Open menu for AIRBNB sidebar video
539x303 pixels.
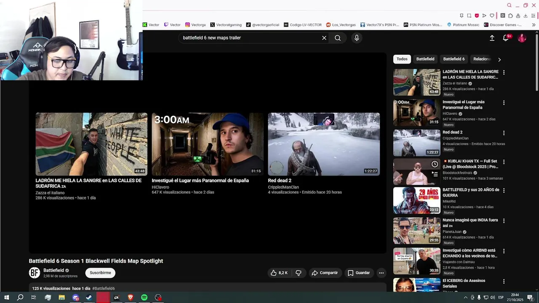[504, 251]
